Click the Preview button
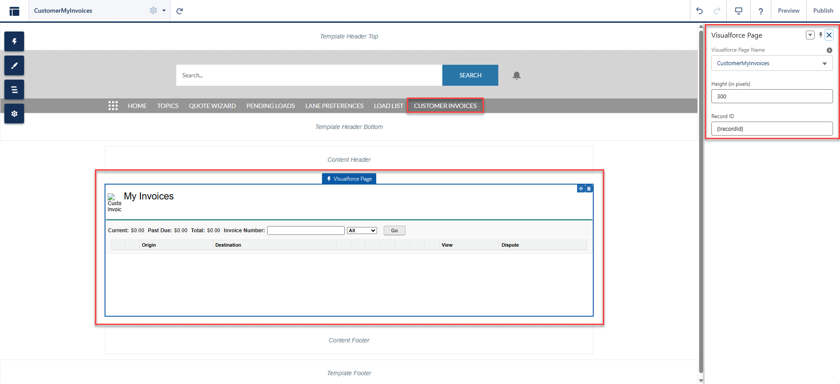This screenshot has width=840, height=384. pyautogui.click(x=788, y=10)
